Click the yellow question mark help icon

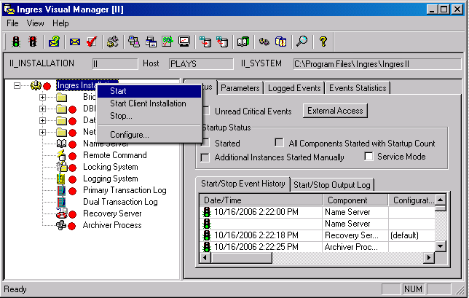pyautogui.click(x=323, y=42)
